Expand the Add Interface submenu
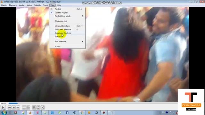The height and width of the screenshot is (115, 205). [68, 42]
